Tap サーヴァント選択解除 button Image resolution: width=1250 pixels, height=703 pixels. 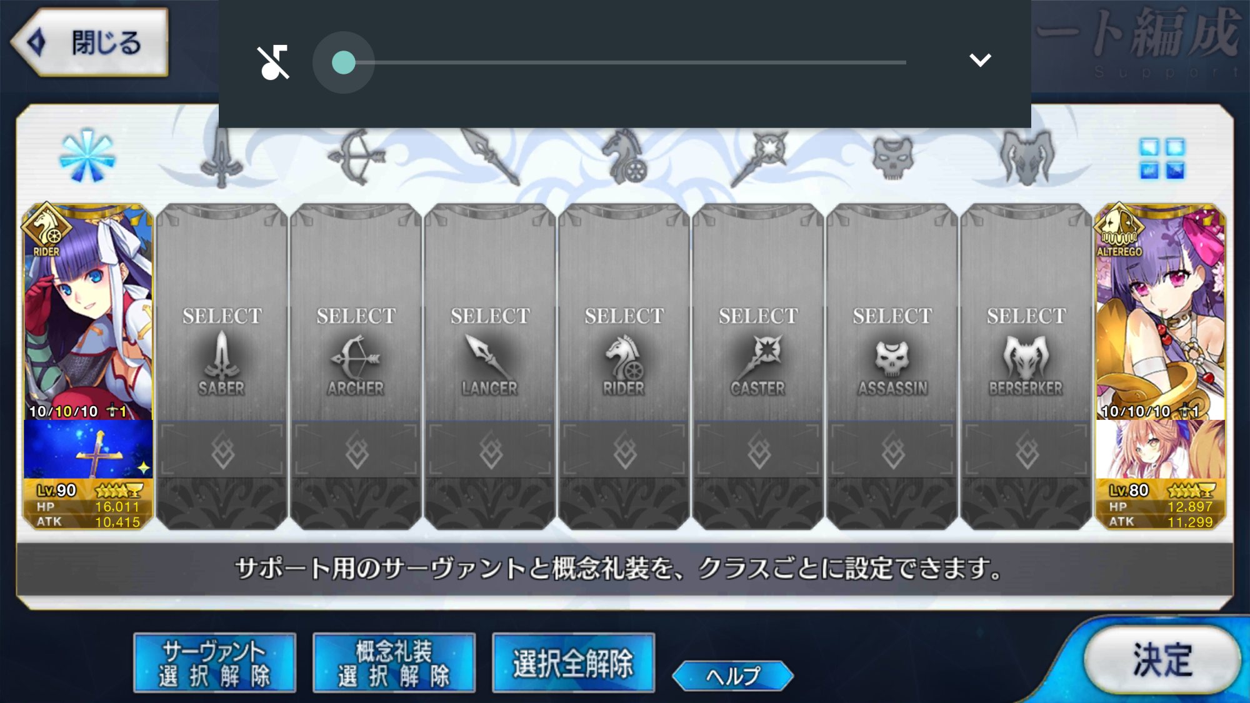(214, 663)
